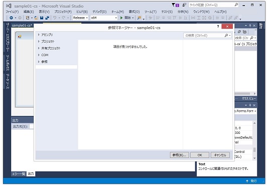Click the search magnifier in Reference Manager
Image resolution: width=267 pixels, height=185 pixels.
(x=226, y=36)
